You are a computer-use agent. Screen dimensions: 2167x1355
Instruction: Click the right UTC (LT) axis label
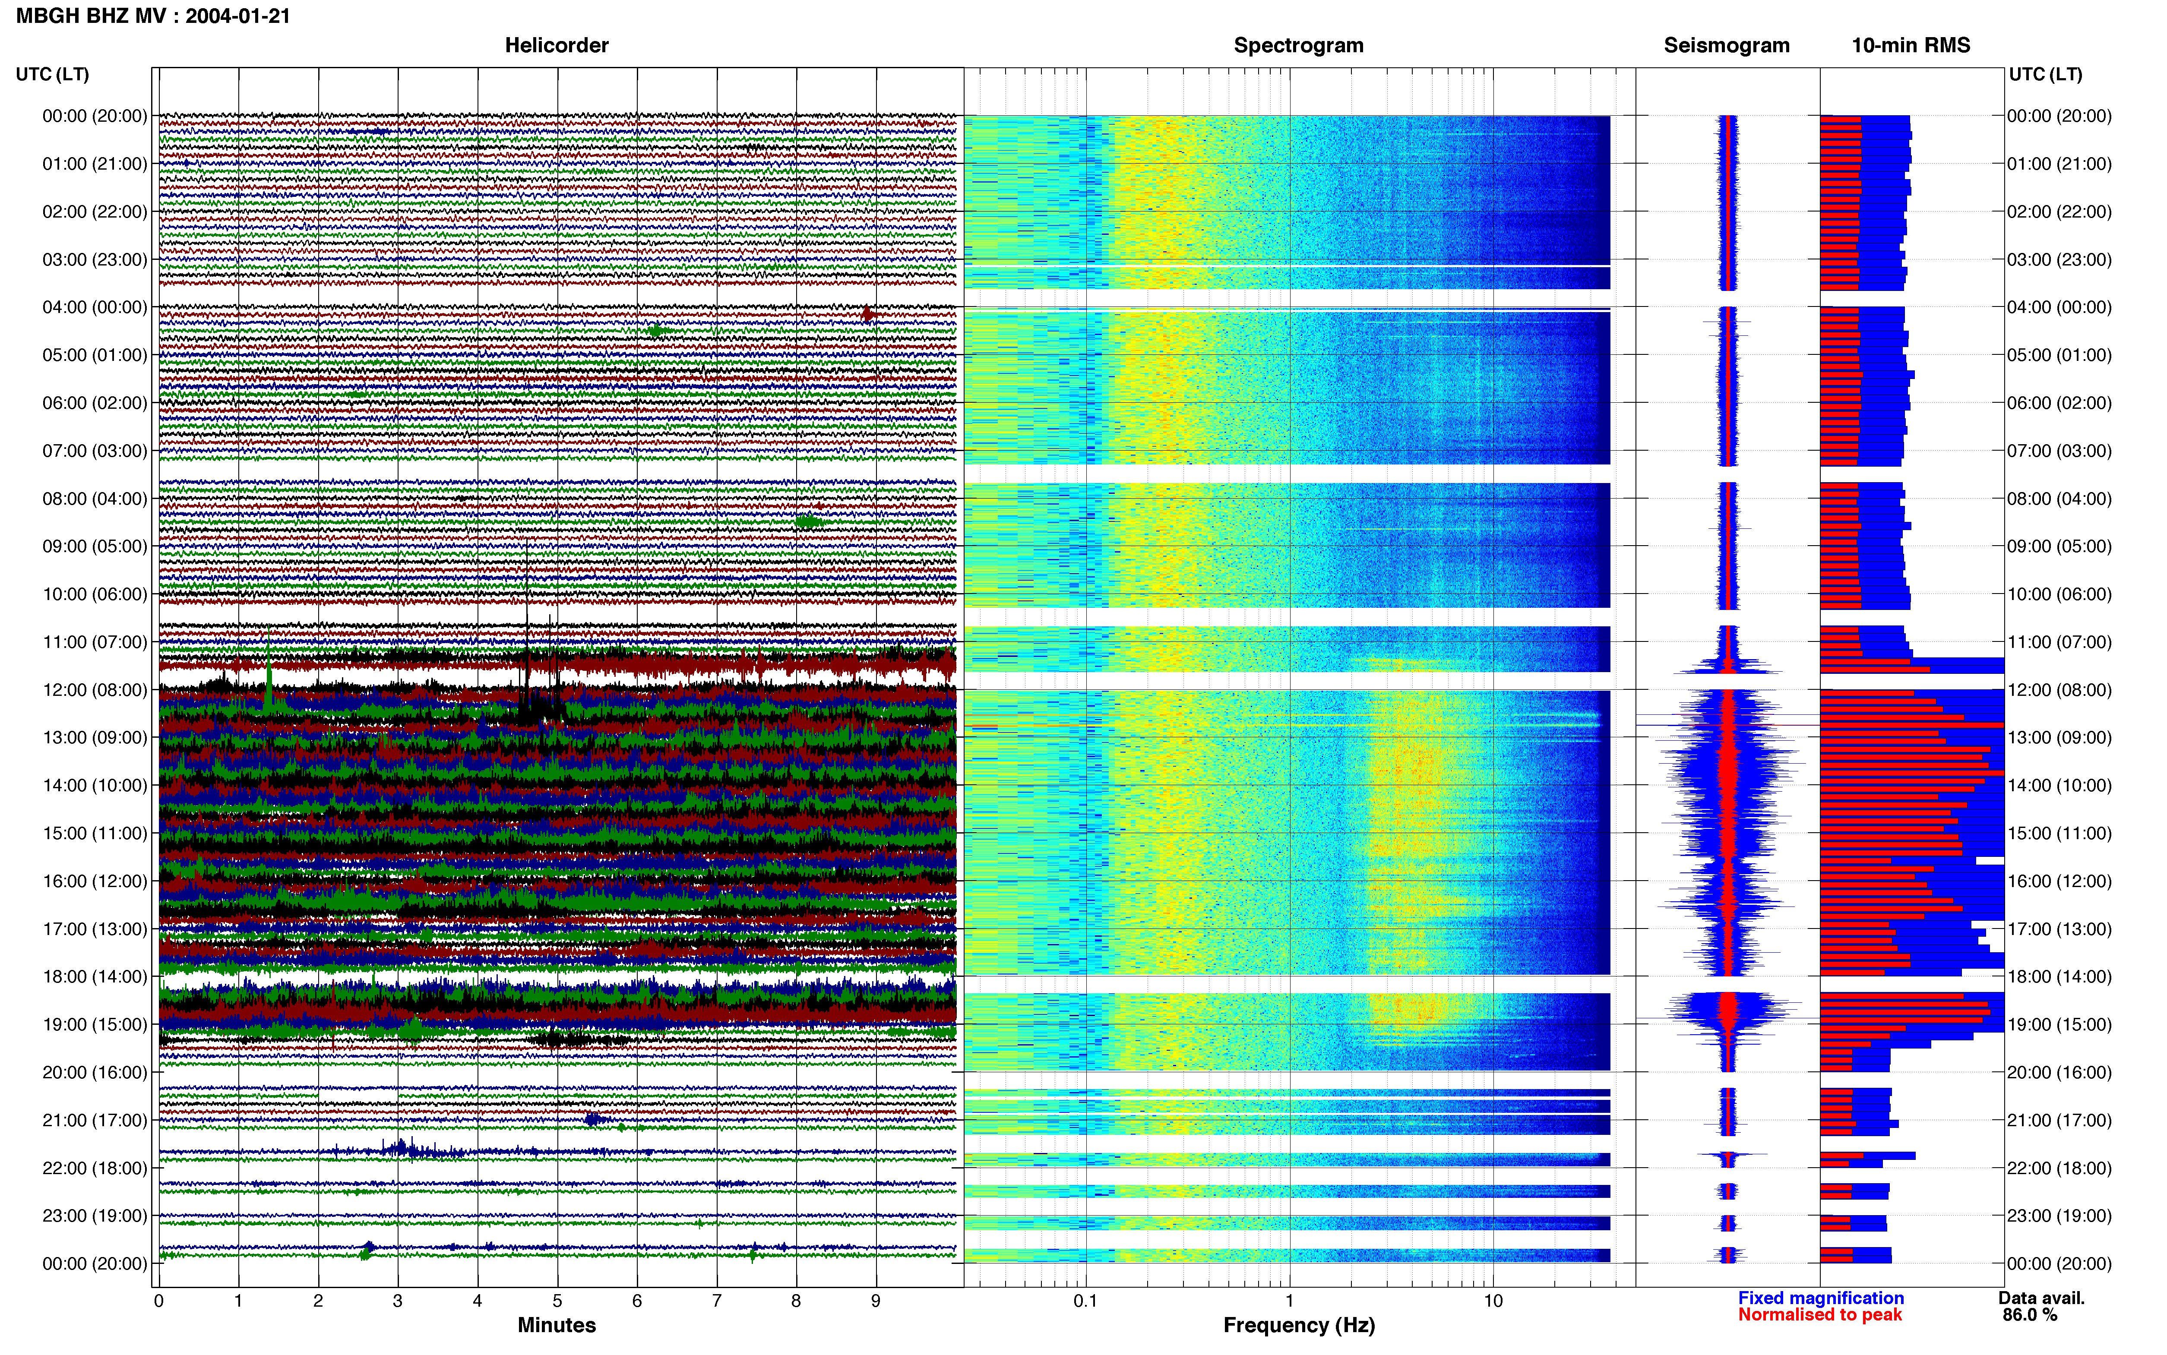tap(2045, 73)
